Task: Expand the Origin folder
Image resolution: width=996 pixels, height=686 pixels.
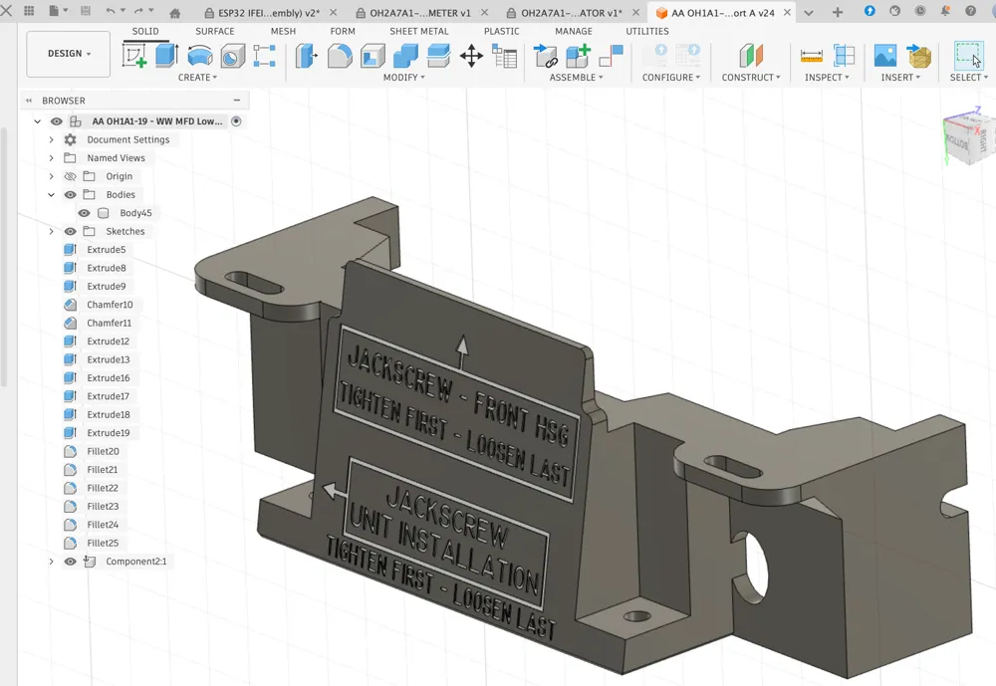Action: click(52, 176)
